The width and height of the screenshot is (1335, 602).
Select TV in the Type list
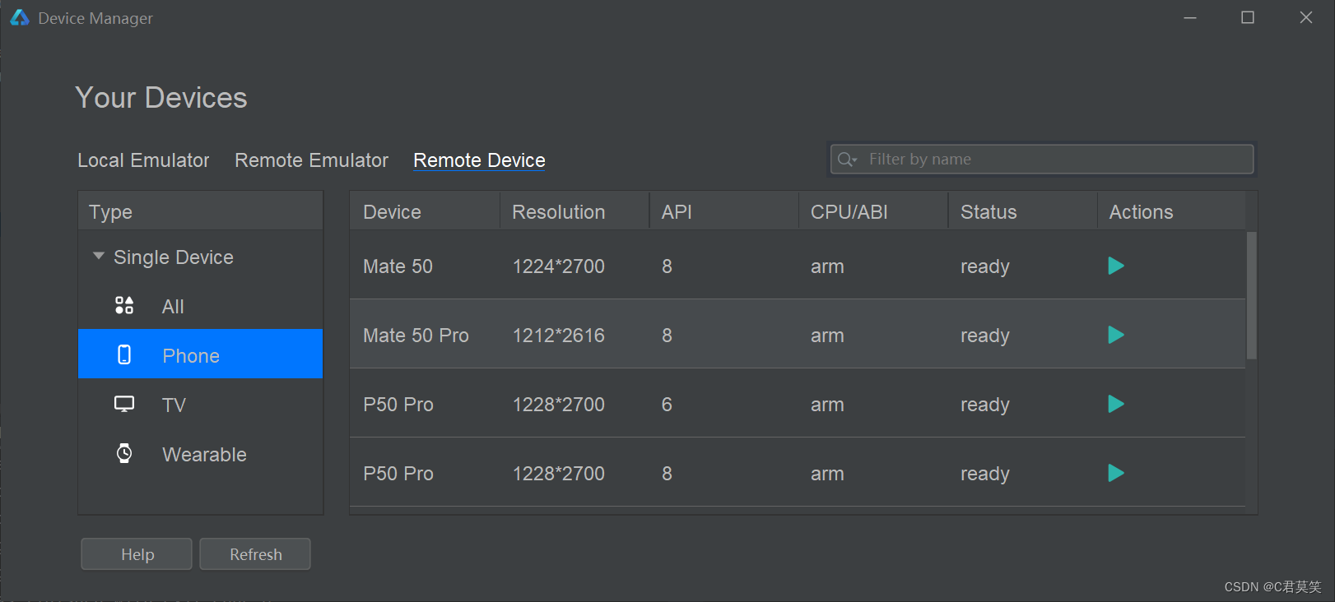[x=201, y=405]
